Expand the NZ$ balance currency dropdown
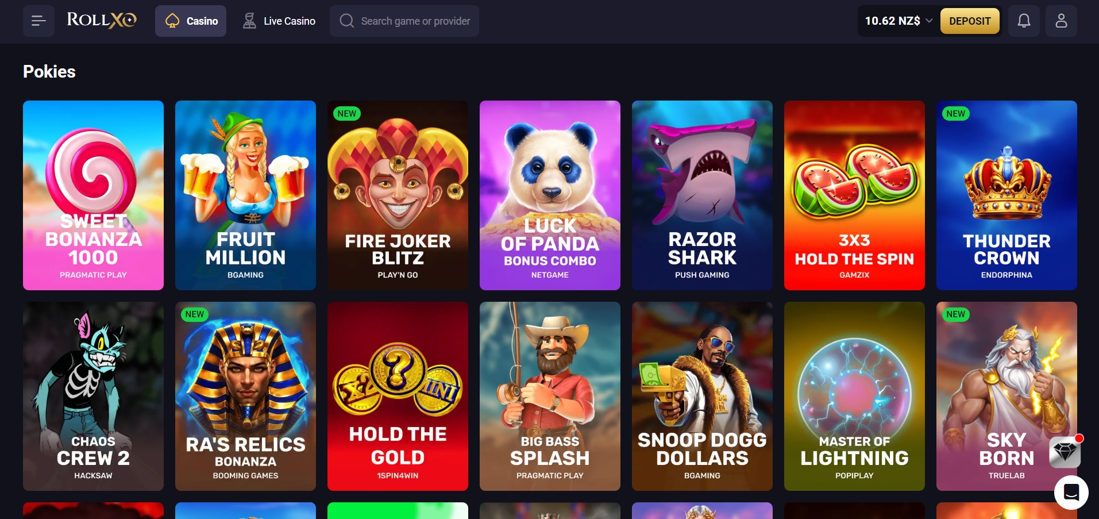 tap(929, 21)
